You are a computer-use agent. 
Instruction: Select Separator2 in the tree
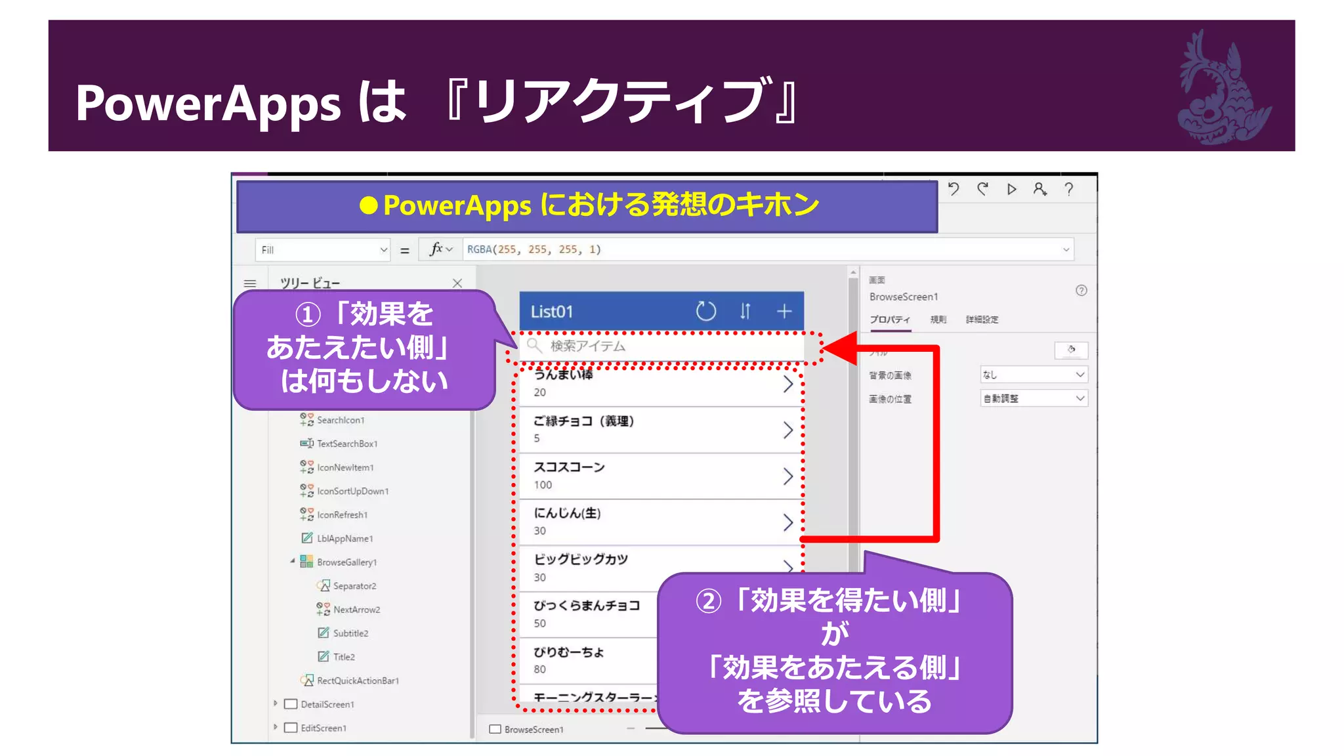click(x=354, y=585)
